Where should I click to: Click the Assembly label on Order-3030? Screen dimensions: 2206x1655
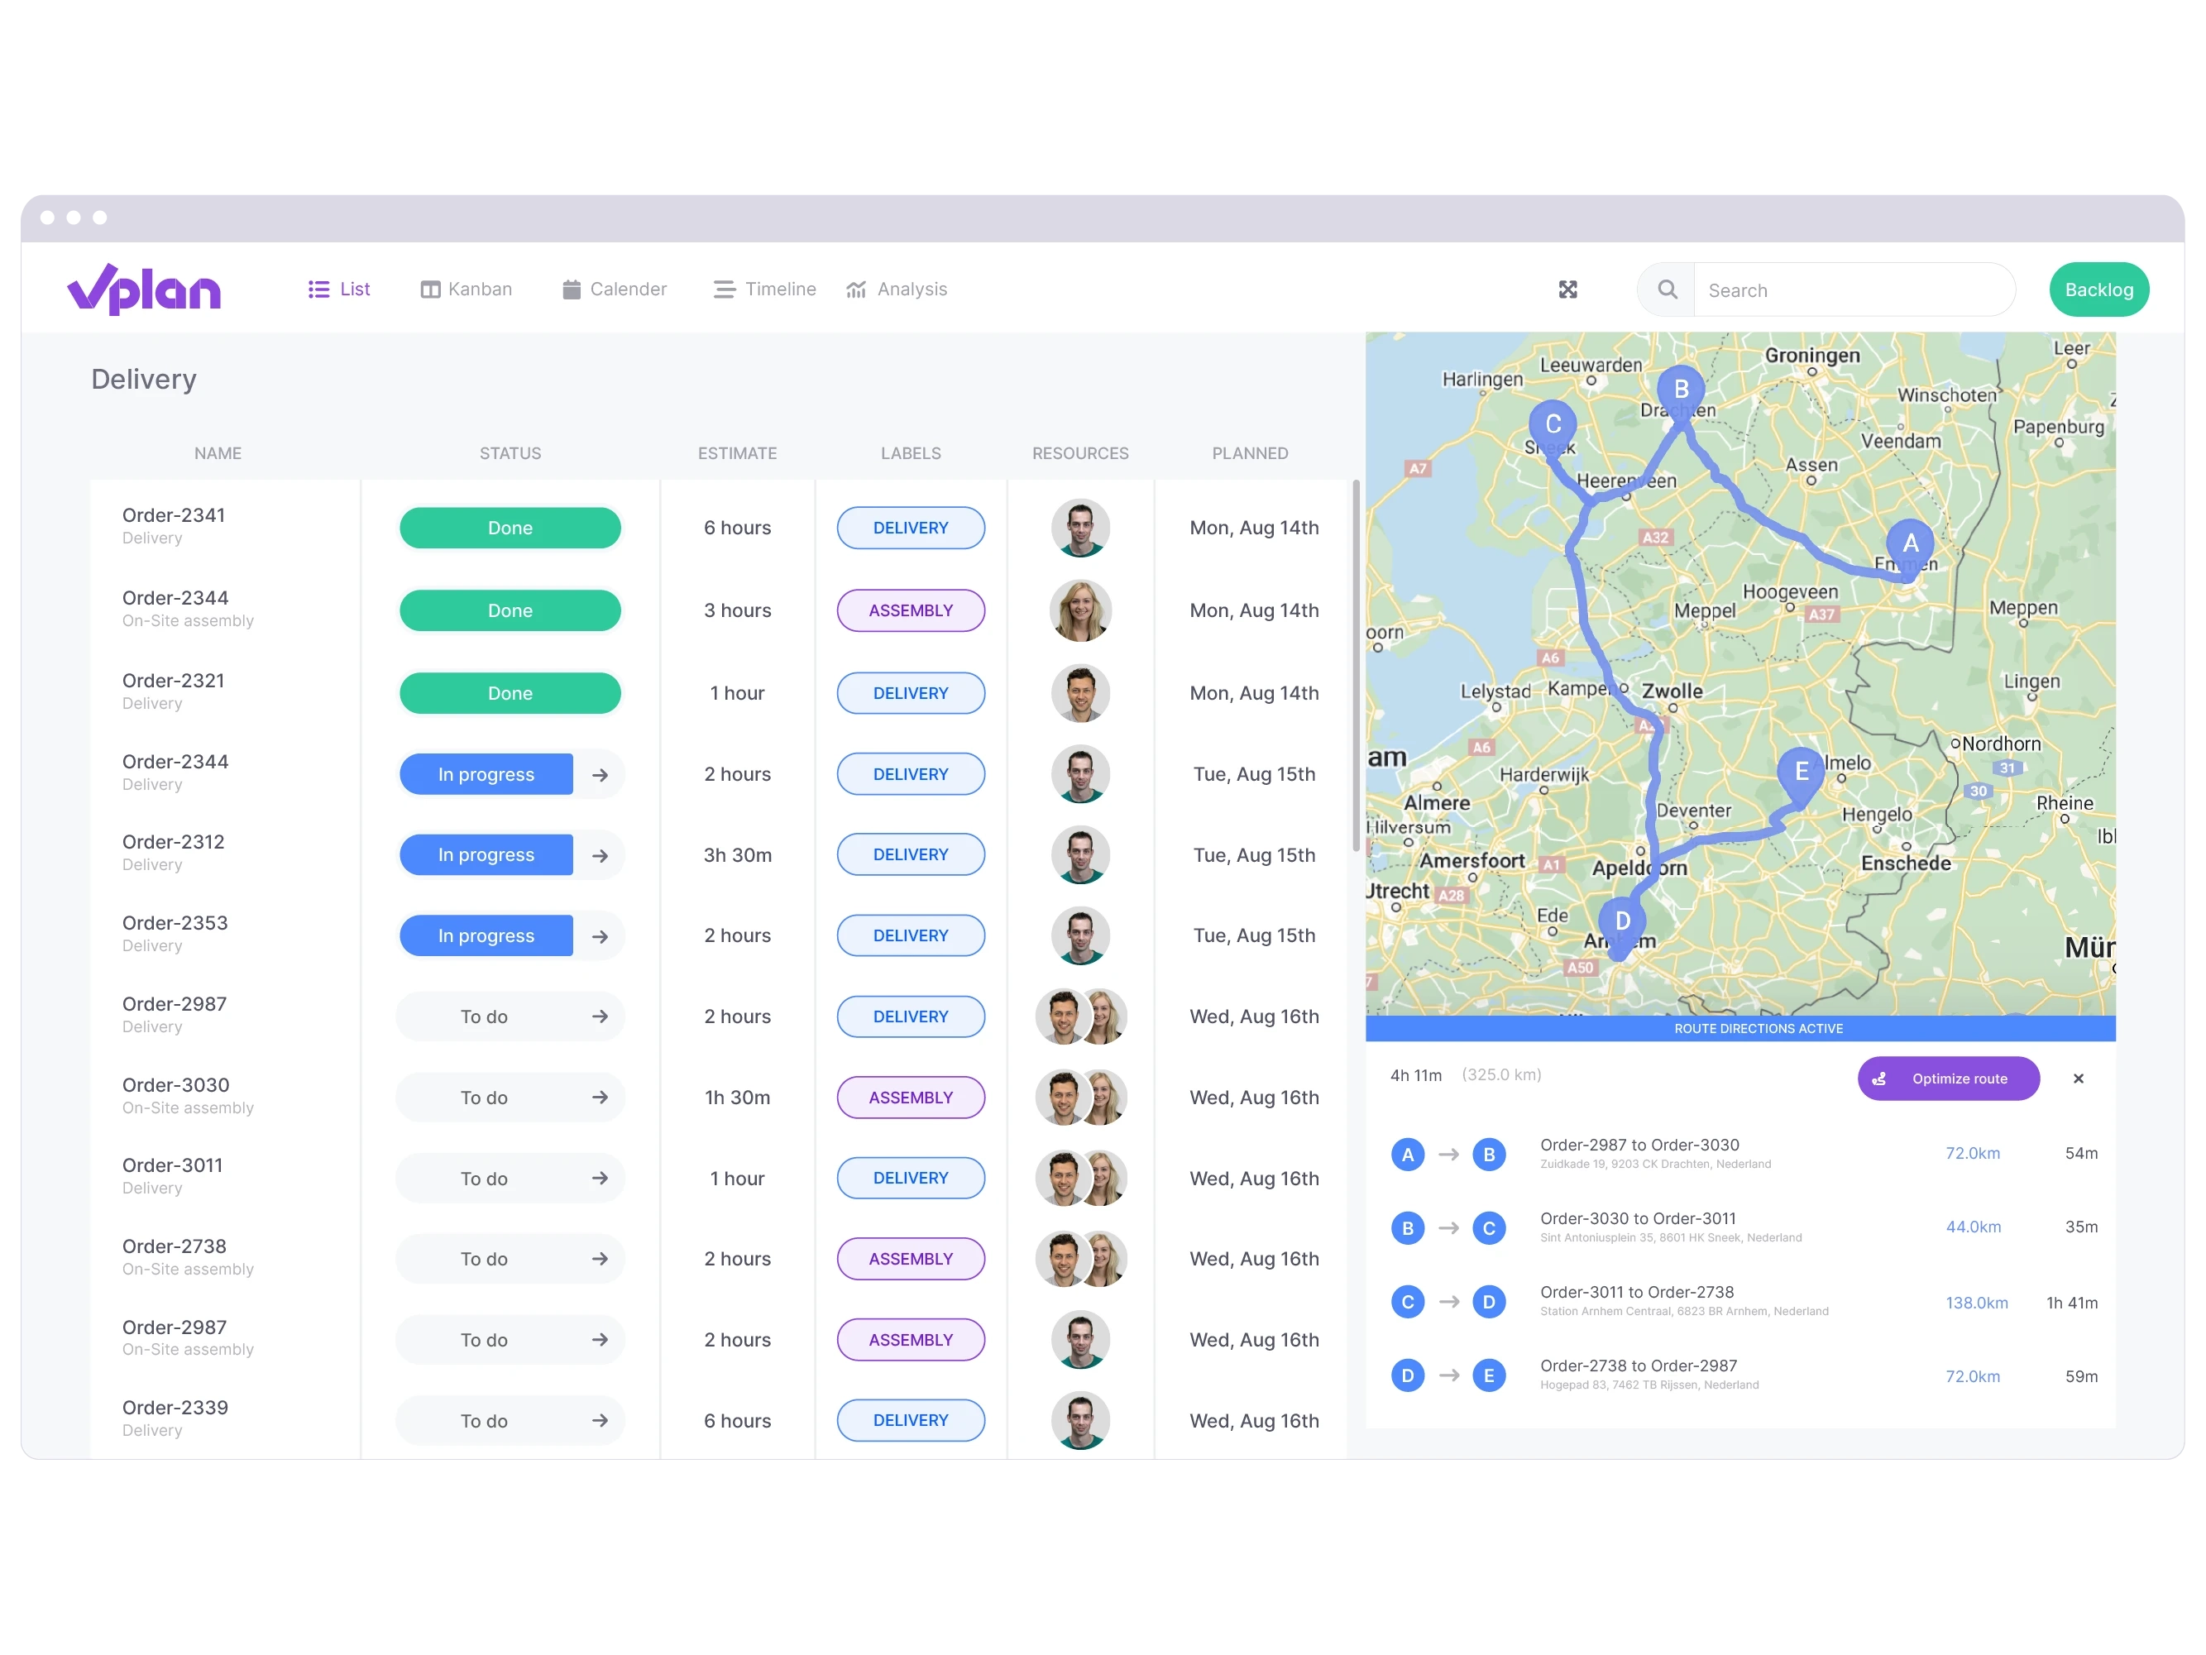[909, 1097]
